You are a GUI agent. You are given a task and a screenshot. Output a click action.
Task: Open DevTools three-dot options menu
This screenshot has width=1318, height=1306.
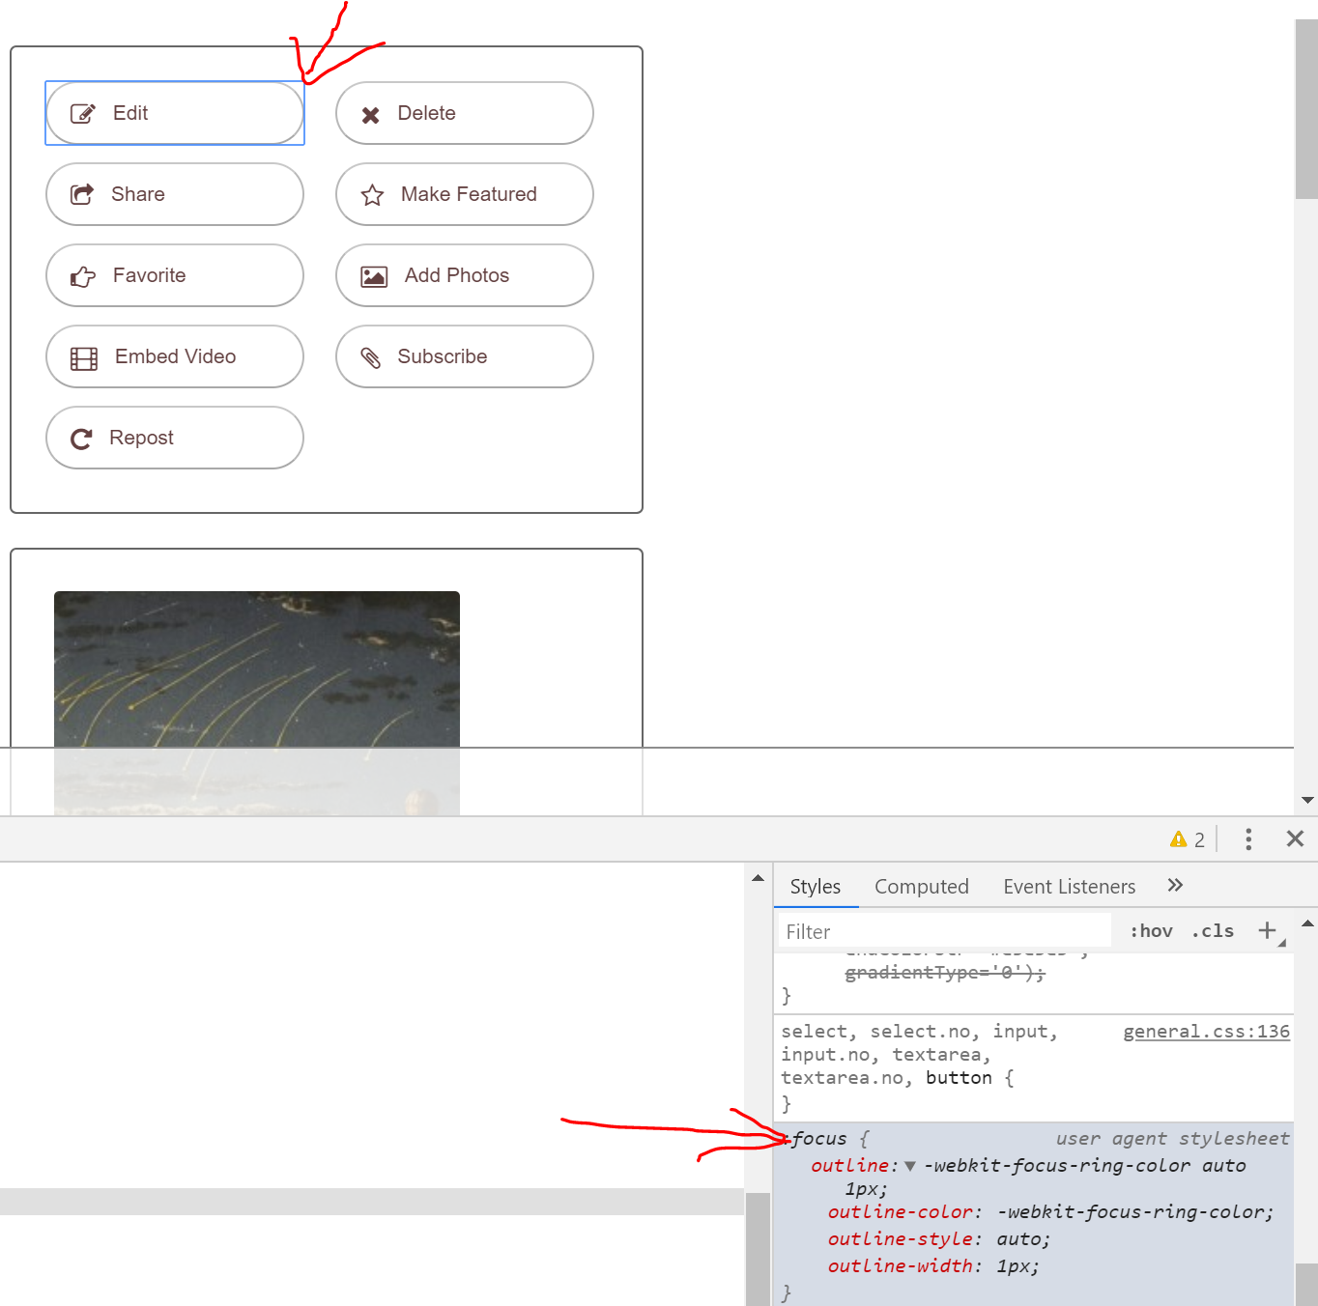(x=1248, y=838)
